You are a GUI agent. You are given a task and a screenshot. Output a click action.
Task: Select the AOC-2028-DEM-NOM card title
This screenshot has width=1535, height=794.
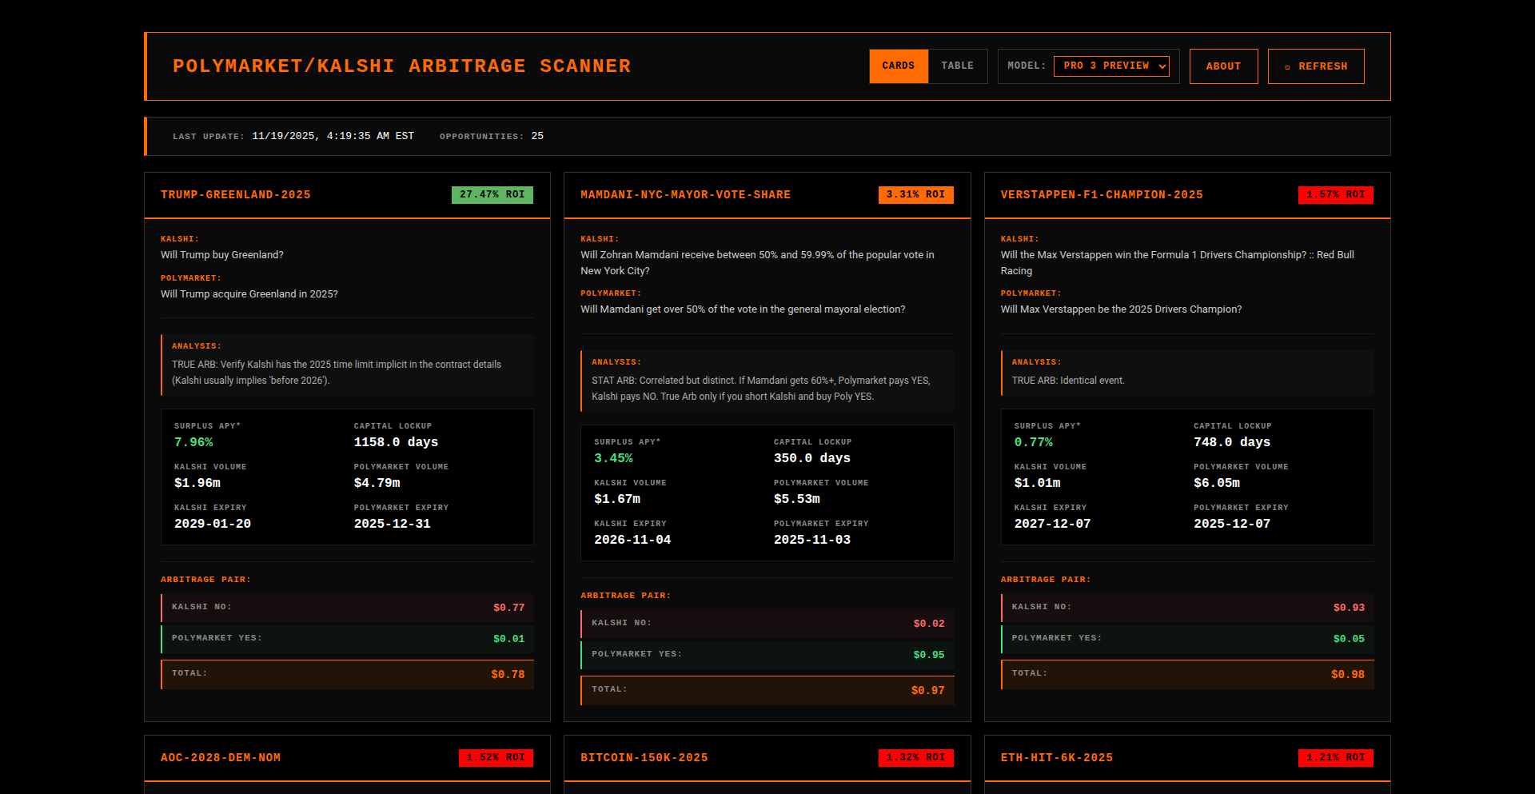220,758
